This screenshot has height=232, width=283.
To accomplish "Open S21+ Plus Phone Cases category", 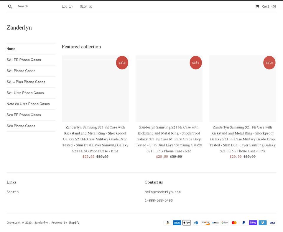I will point(26,82).
